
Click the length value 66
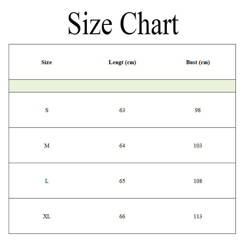122,216
